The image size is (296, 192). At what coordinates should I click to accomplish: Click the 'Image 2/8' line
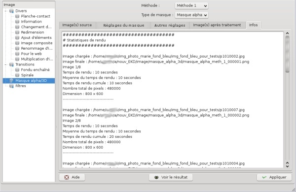click(x=72, y=121)
